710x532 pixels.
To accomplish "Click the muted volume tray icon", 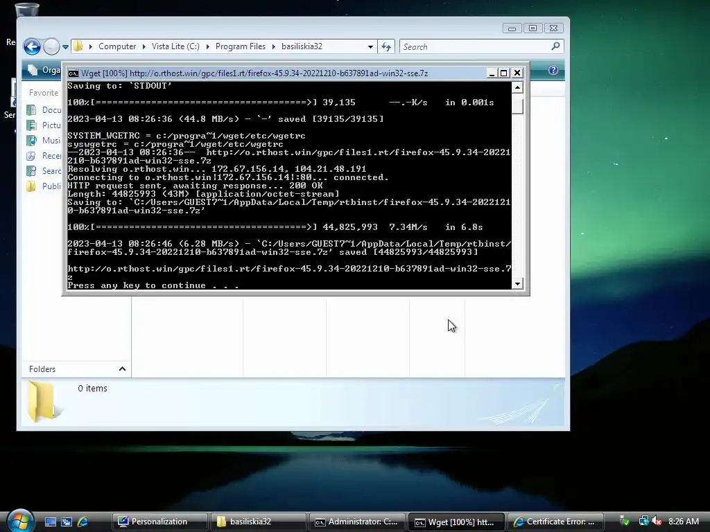I will click(657, 521).
